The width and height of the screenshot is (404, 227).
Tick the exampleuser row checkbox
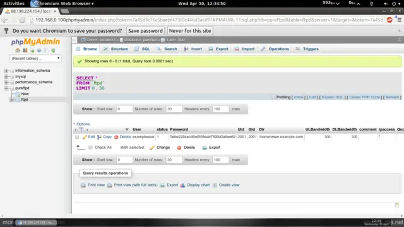77,137
